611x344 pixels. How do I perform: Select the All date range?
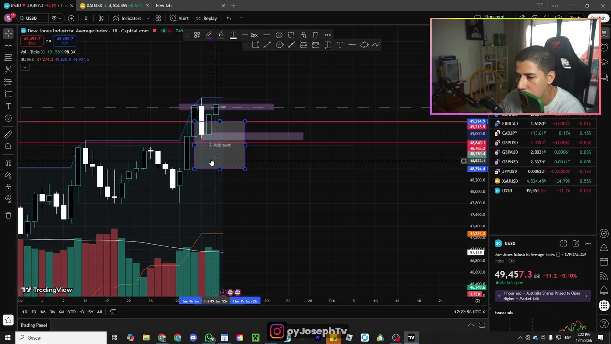point(99,312)
